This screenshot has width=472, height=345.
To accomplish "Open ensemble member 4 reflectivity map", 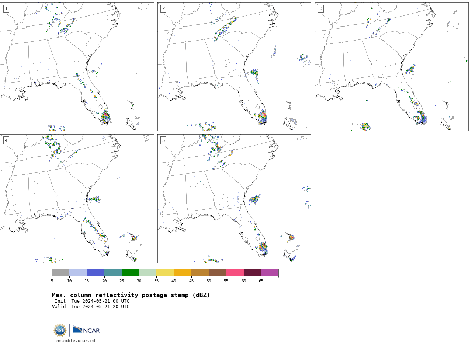I will tap(77, 199).
